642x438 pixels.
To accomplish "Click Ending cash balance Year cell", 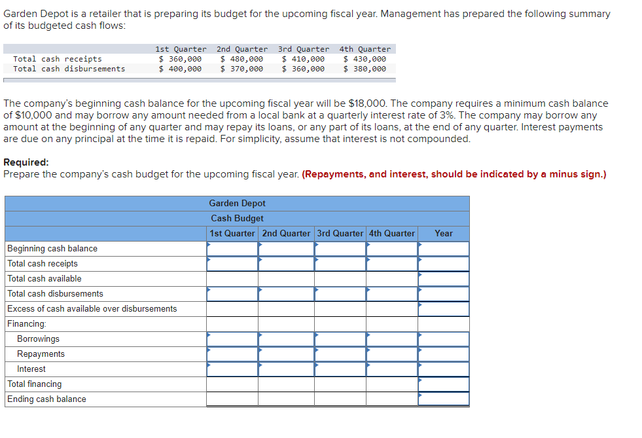I will pyautogui.click(x=444, y=399).
